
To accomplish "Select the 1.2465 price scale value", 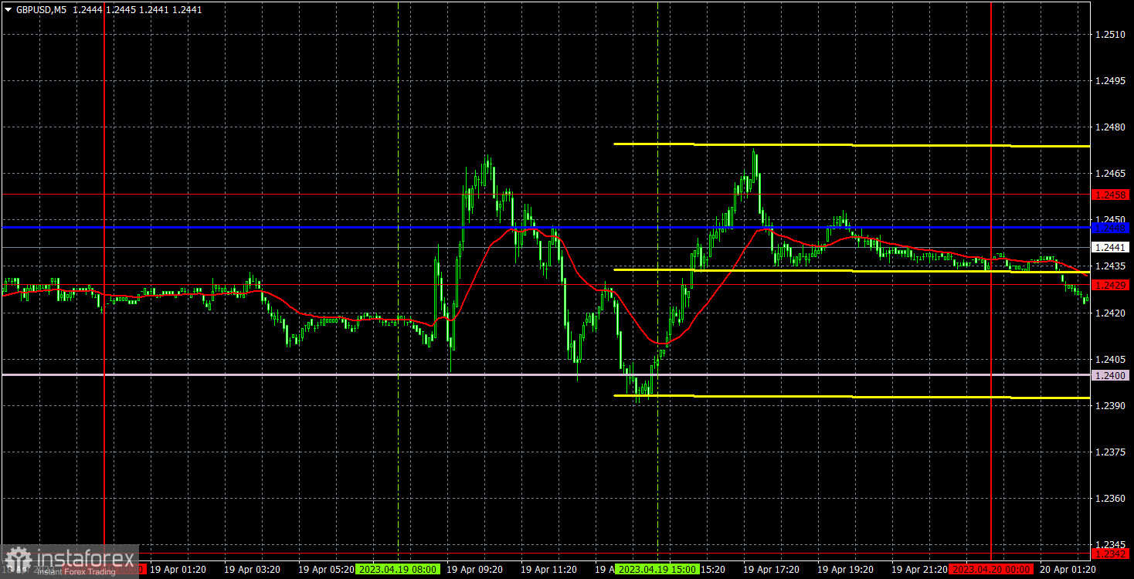I will (x=1112, y=174).
